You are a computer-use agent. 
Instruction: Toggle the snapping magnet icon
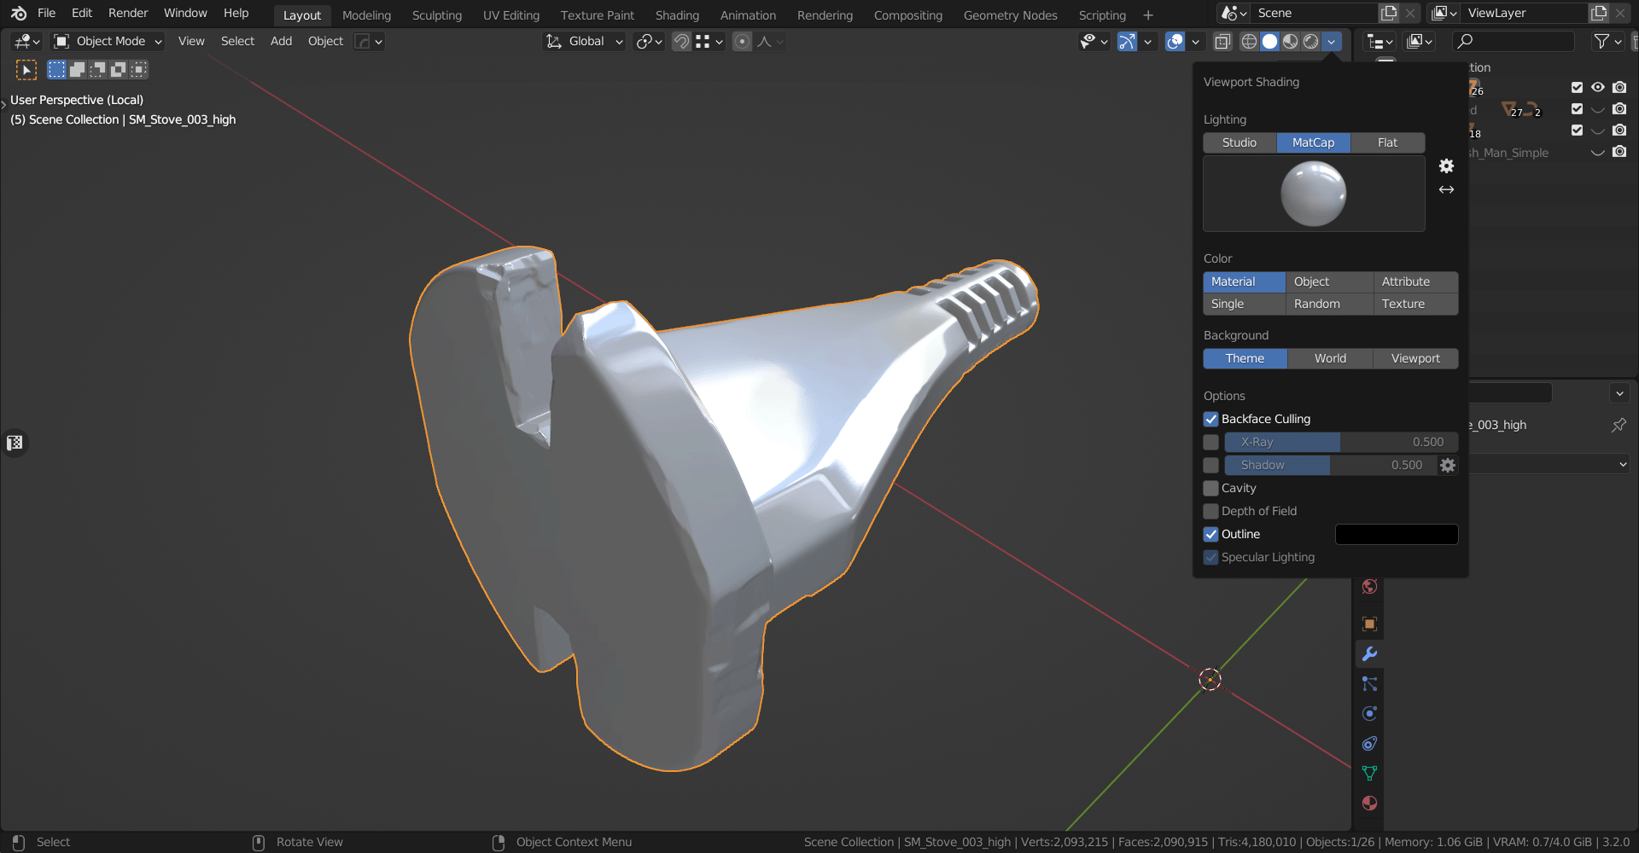point(681,42)
